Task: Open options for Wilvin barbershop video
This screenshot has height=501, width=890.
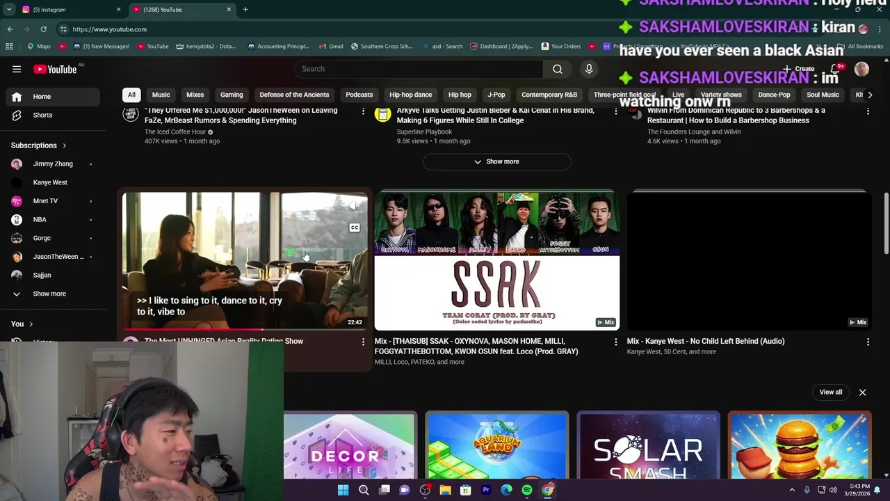Action: tap(868, 111)
